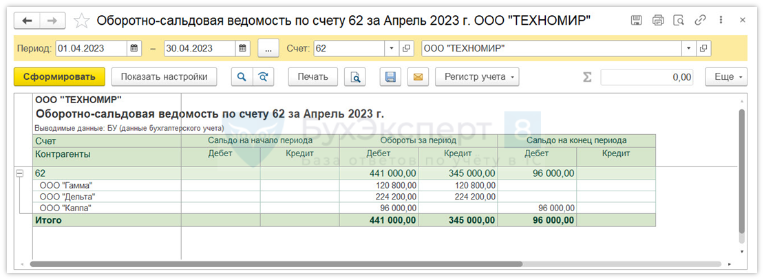This screenshot has width=764, height=280.
Task: Send report by email envelope icon
Action: 417,77
